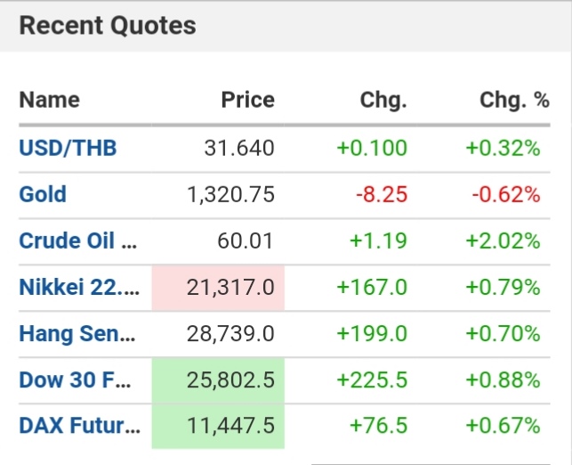Screen dimensions: 572x465
Task: Click the Chg. % column header
Action: (514, 101)
